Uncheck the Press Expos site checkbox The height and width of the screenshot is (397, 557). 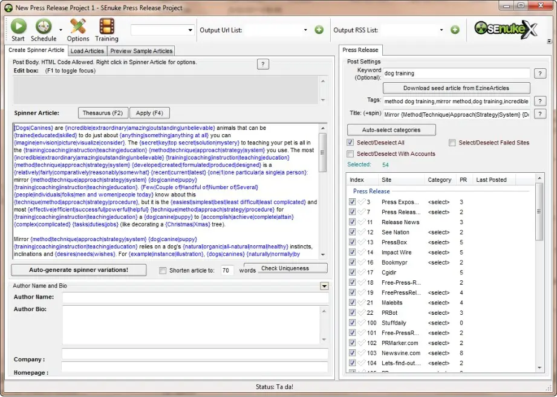pyautogui.click(x=352, y=202)
